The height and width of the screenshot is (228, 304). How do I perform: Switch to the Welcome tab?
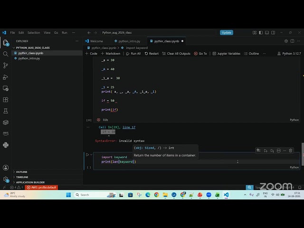[x=94, y=41]
